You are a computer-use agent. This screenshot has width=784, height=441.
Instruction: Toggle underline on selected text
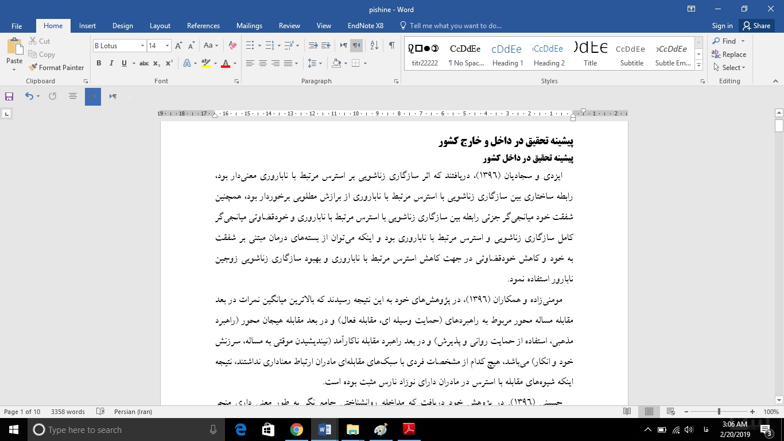tap(123, 63)
